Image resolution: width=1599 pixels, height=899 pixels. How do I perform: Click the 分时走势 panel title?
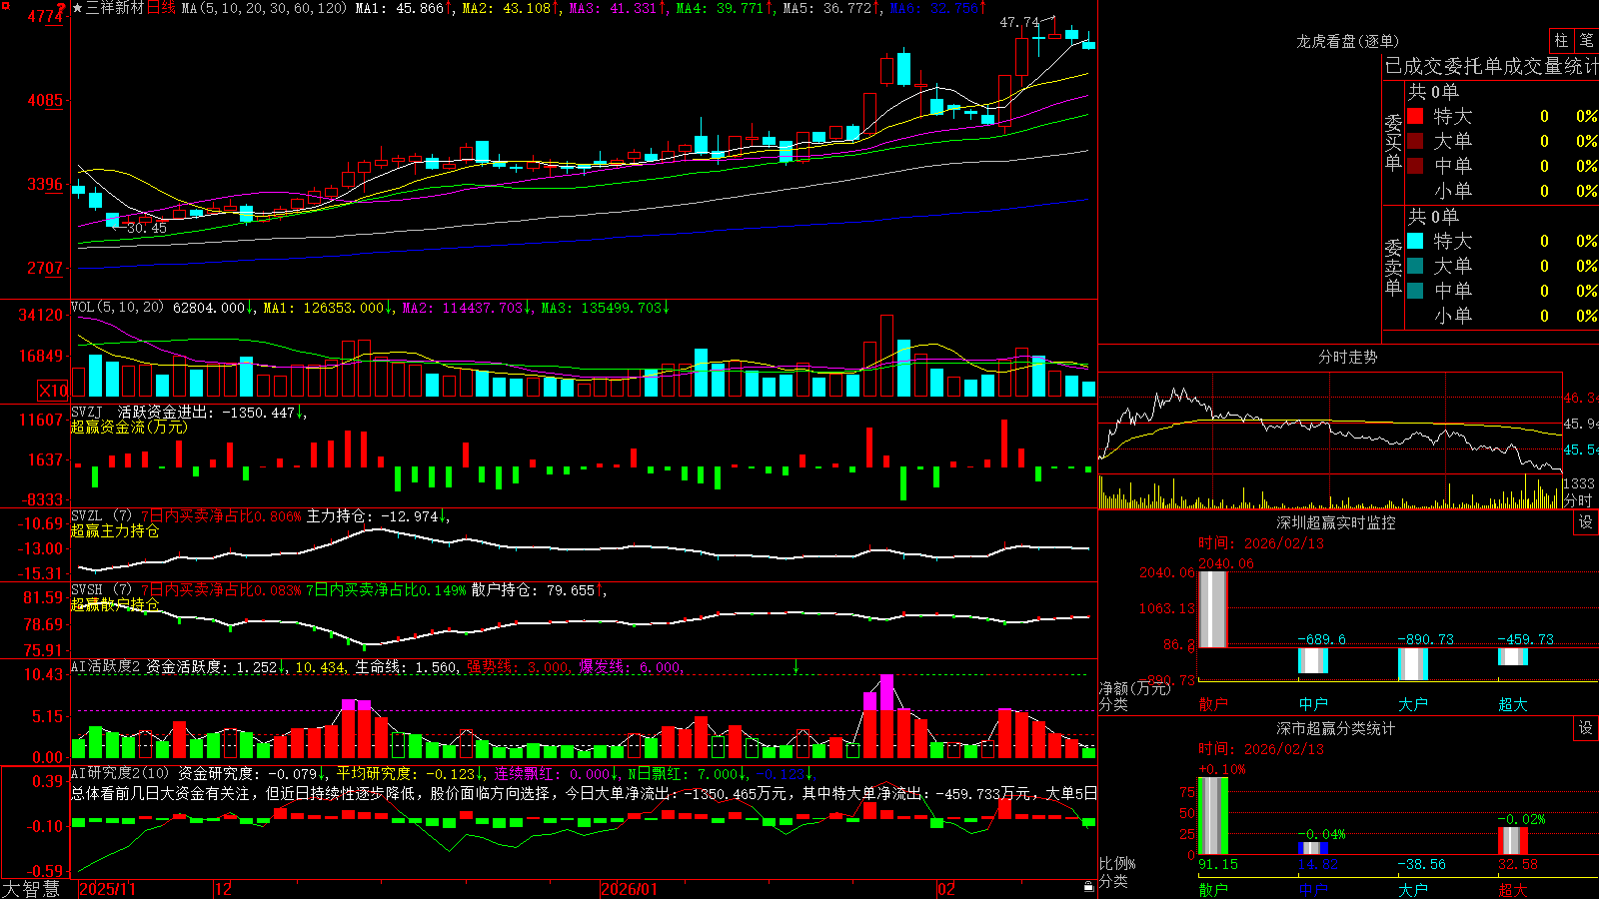[x=1347, y=357]
